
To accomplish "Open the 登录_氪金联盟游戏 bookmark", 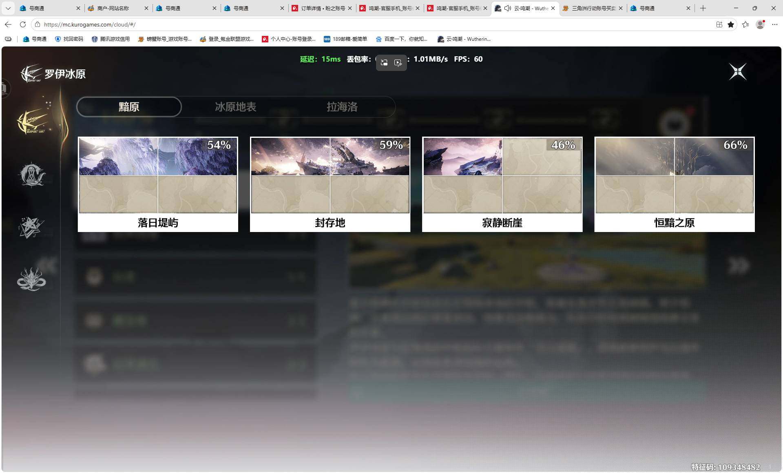I will [227, 39].
